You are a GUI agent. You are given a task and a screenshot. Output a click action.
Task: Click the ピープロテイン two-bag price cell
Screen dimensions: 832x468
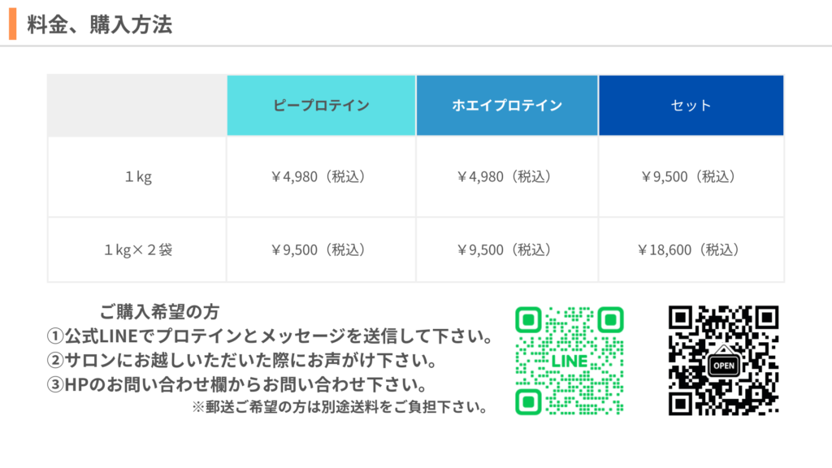click(321, 250)
